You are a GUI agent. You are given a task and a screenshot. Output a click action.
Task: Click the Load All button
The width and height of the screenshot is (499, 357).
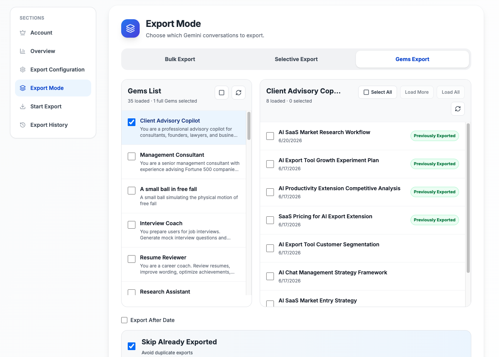(x=451, y=92)
